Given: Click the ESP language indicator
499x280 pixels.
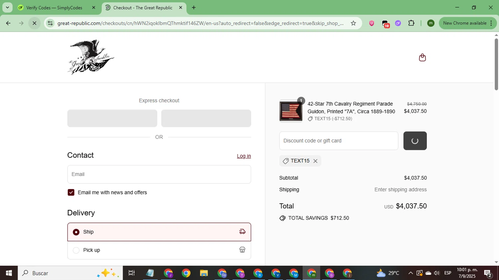Looking at the screenshot, I should pyautogui.click(x=448, y=273).
